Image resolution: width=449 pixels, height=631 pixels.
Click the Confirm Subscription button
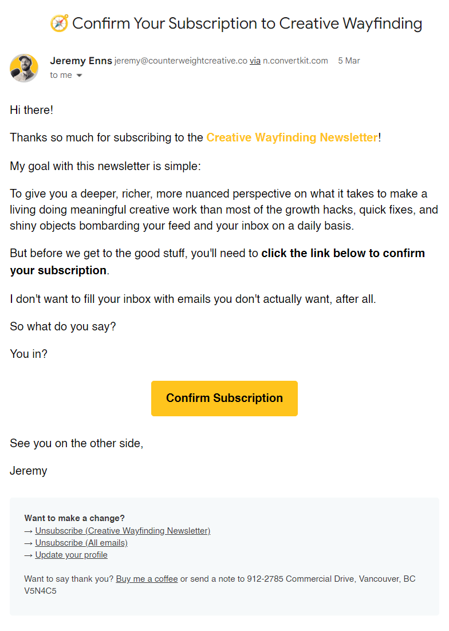click(224, 399)
